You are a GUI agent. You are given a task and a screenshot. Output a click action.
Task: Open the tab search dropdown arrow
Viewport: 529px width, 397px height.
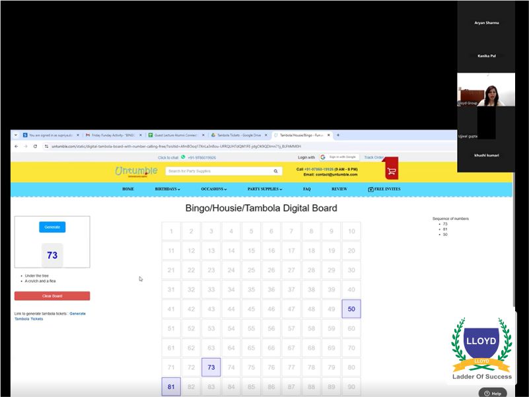click(15, 135)
